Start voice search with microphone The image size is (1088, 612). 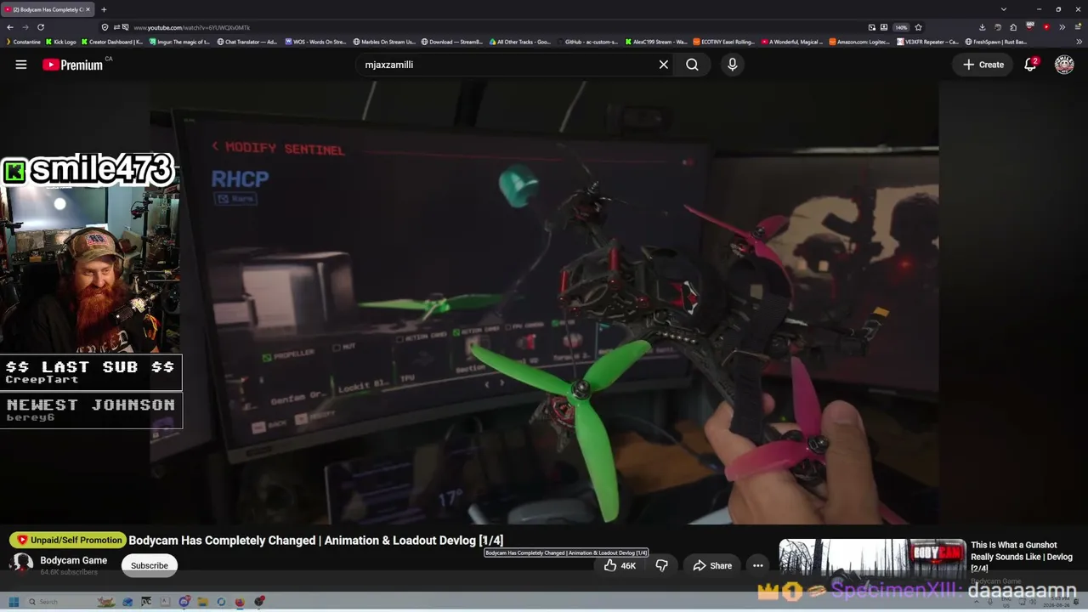pos(732,65)
